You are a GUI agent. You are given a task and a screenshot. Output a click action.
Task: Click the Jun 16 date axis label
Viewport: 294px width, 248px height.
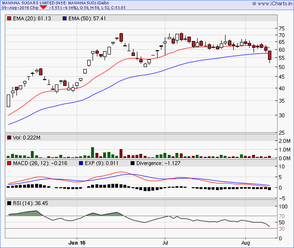click(77, 243)
